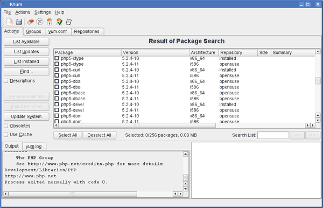Viewport: 323px width, 208px height.
Task: Toggle the Obsoletes checkbox
Action: click(6, 126)
